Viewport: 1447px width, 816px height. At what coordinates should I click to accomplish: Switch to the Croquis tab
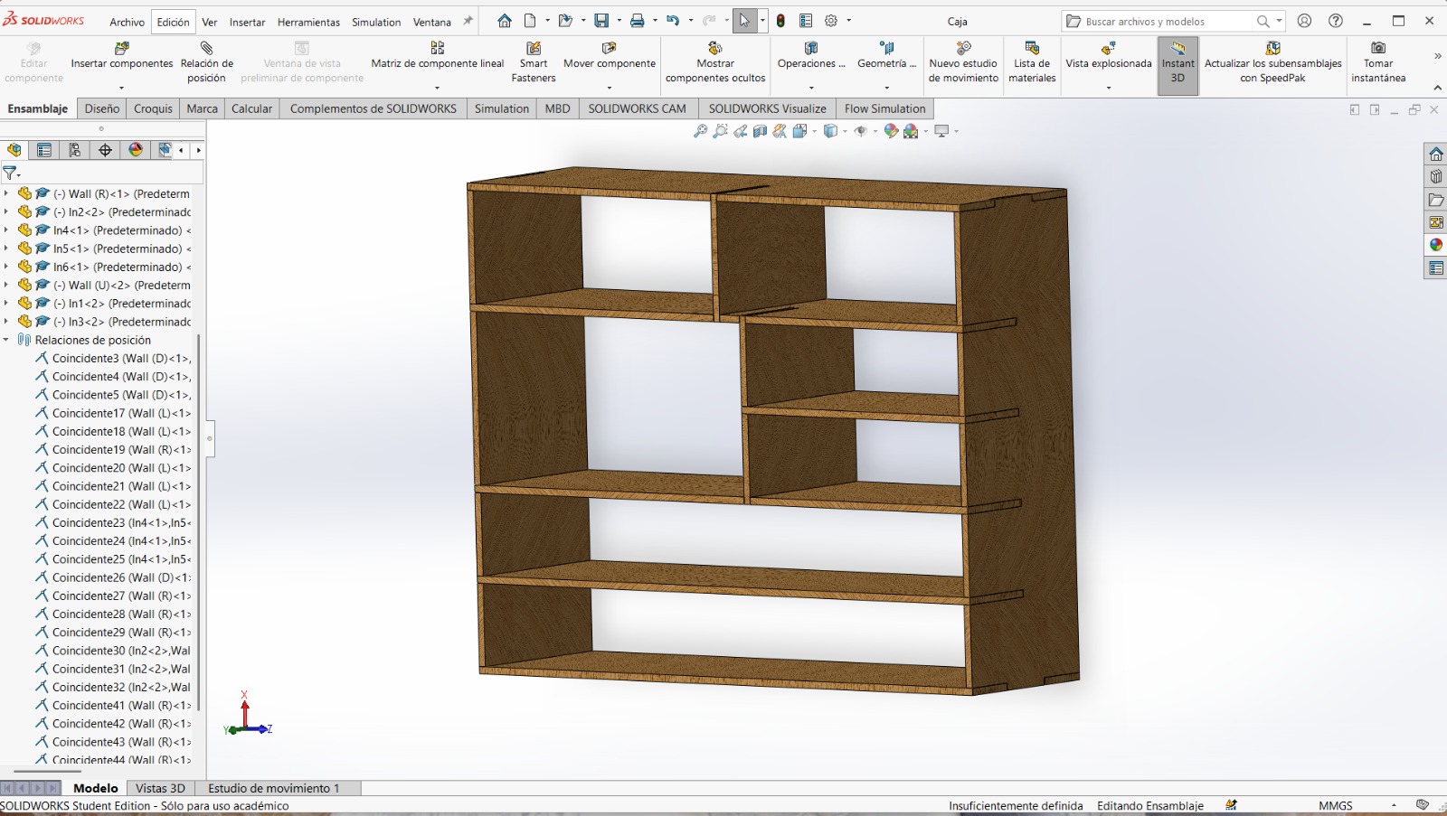point(153,108)
